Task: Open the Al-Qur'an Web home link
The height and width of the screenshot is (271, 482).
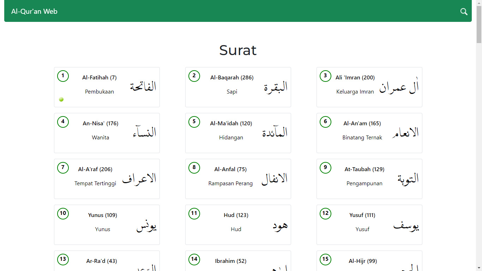Action: (x=34, y=12)
